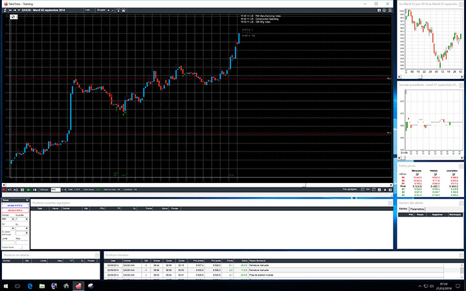
Task: Click the second icon after zoom buttons
Action: click(x=124, y=10)
